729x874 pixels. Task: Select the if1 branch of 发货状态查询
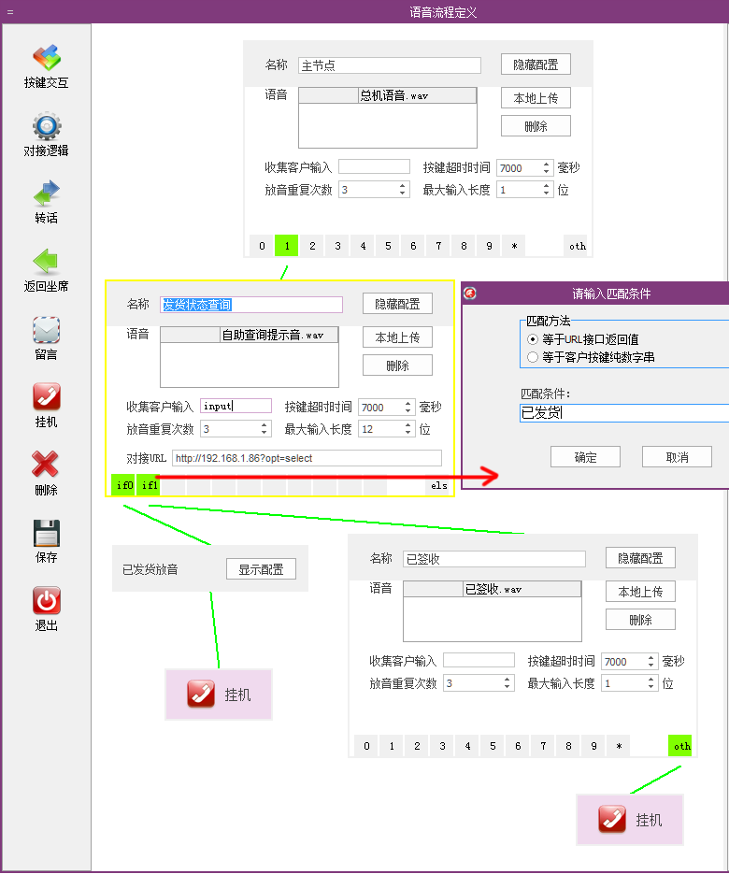point(149,485)
